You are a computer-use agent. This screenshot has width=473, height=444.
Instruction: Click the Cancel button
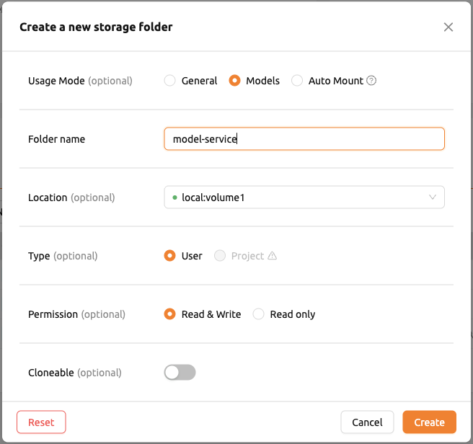click(367, 422)
